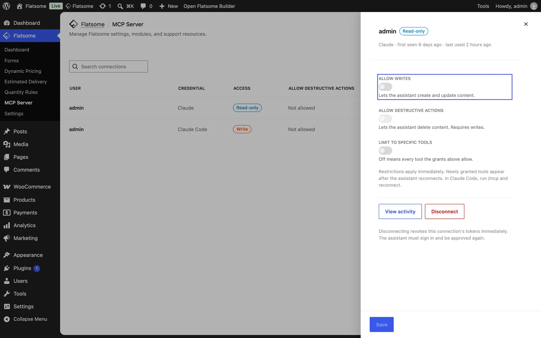Open MCP Server submenu item
The image size is (541, 338).
18,103
